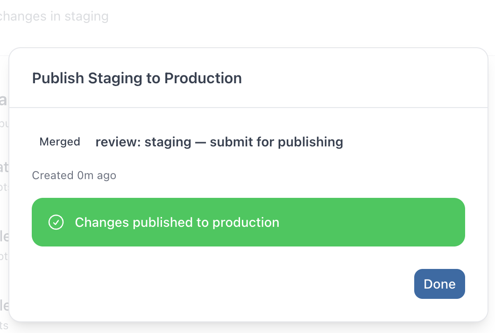
Task: Click the confirmation check icon left of the message
Action: [56, 223]
